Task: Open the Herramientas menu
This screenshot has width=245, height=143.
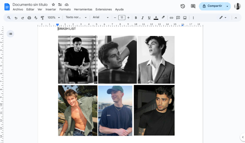Action: (83, 9)
